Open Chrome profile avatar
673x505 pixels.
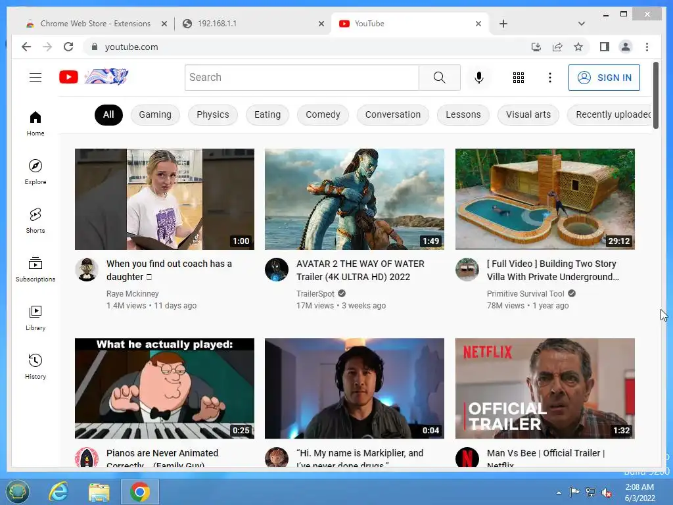tap(626, 47)
